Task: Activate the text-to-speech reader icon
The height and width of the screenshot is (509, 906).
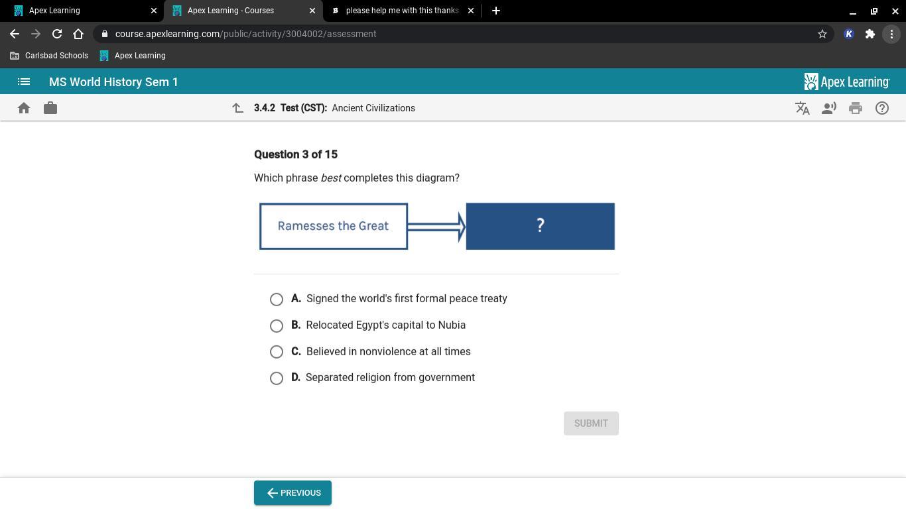Action: point(829,108)
